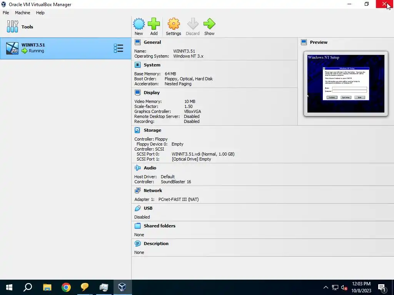Click the Preview heading text

(319, 42)
